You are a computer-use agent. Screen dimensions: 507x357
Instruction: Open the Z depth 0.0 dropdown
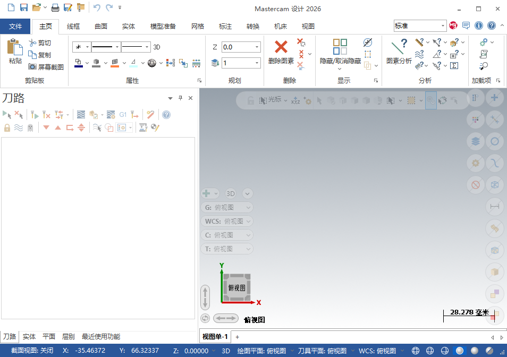click(257, 47)
